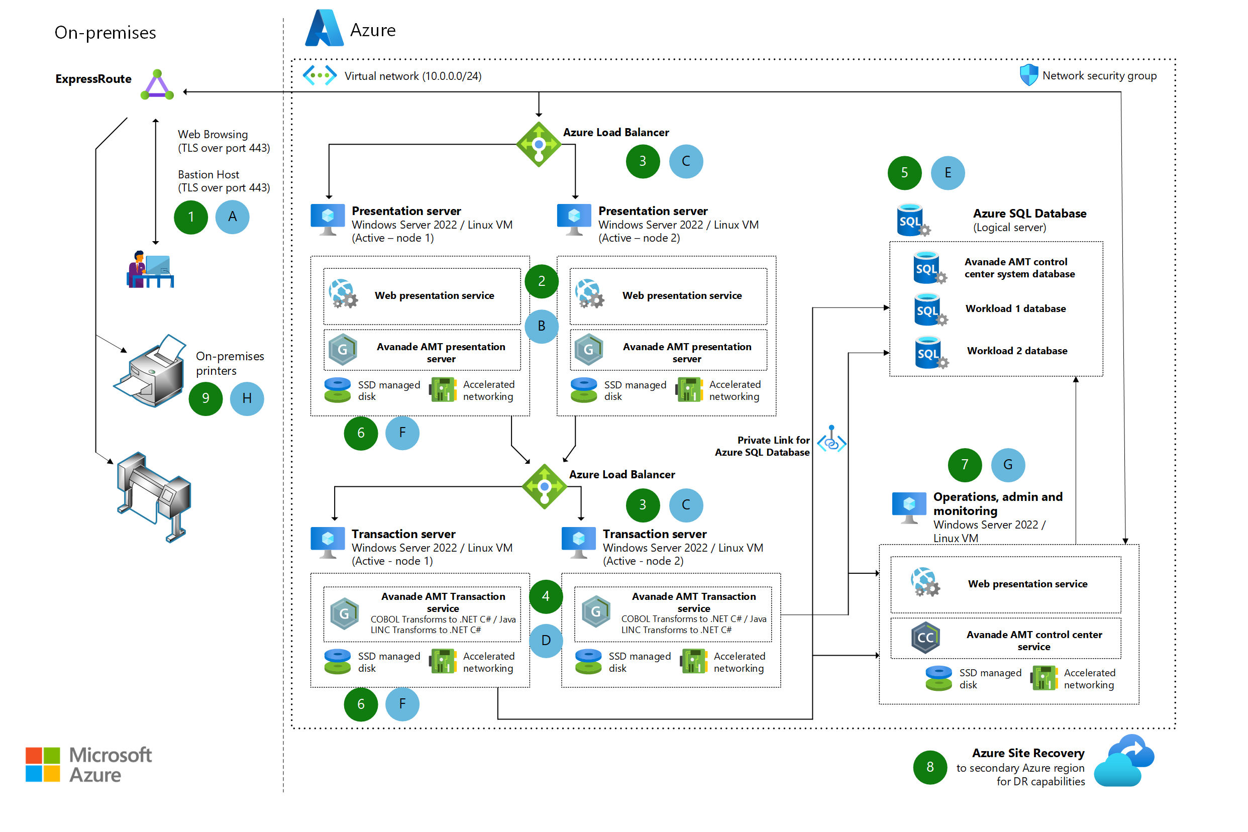The width and height of the screenshot is (1248, 832).
Task: Click the large plotter printer icon
Action: point(154,497)
